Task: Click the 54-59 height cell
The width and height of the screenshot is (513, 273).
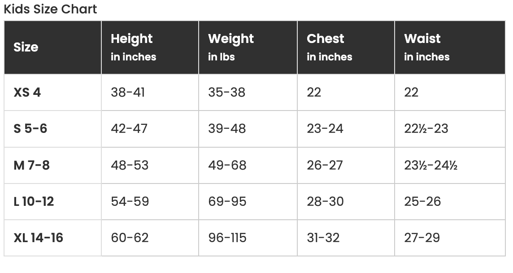Action: pos(130,201)
